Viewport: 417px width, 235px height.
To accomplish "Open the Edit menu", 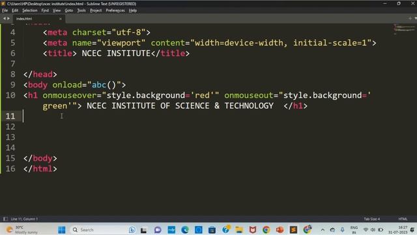I will point(15,10).
